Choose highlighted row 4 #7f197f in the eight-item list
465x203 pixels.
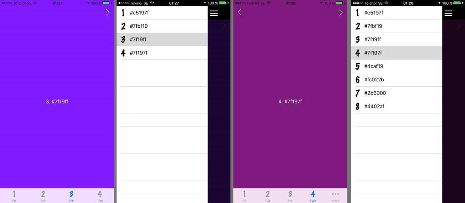(x=396, y=53)
